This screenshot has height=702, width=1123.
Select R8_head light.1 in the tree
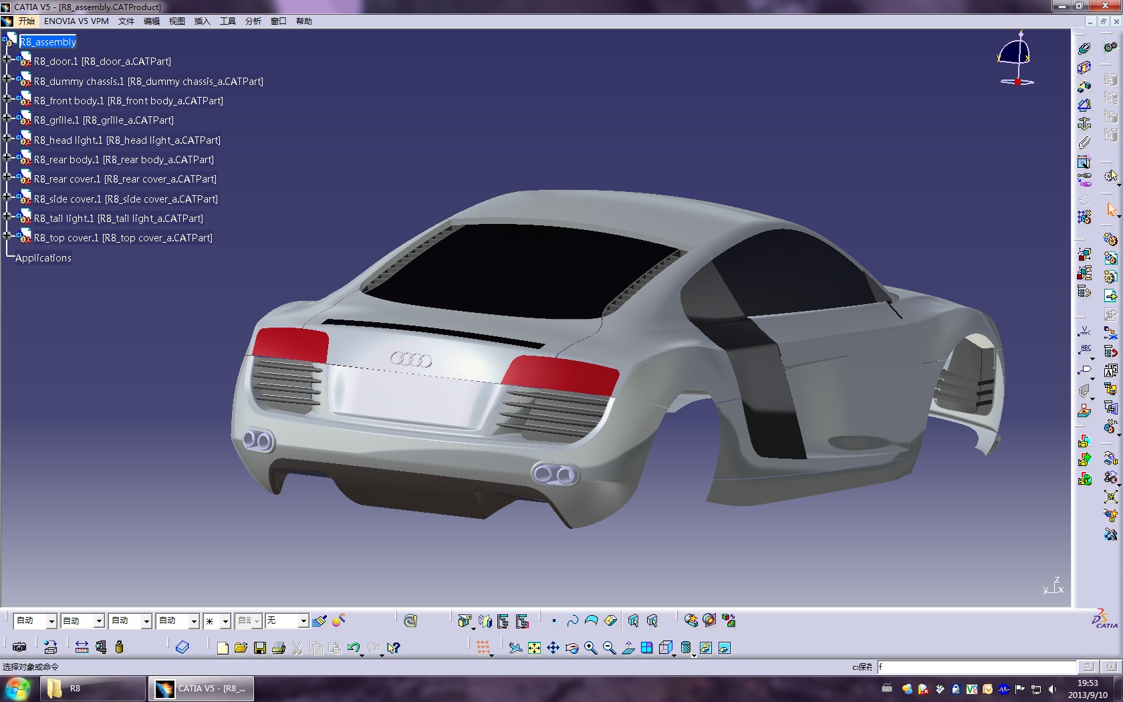point(127,140)
